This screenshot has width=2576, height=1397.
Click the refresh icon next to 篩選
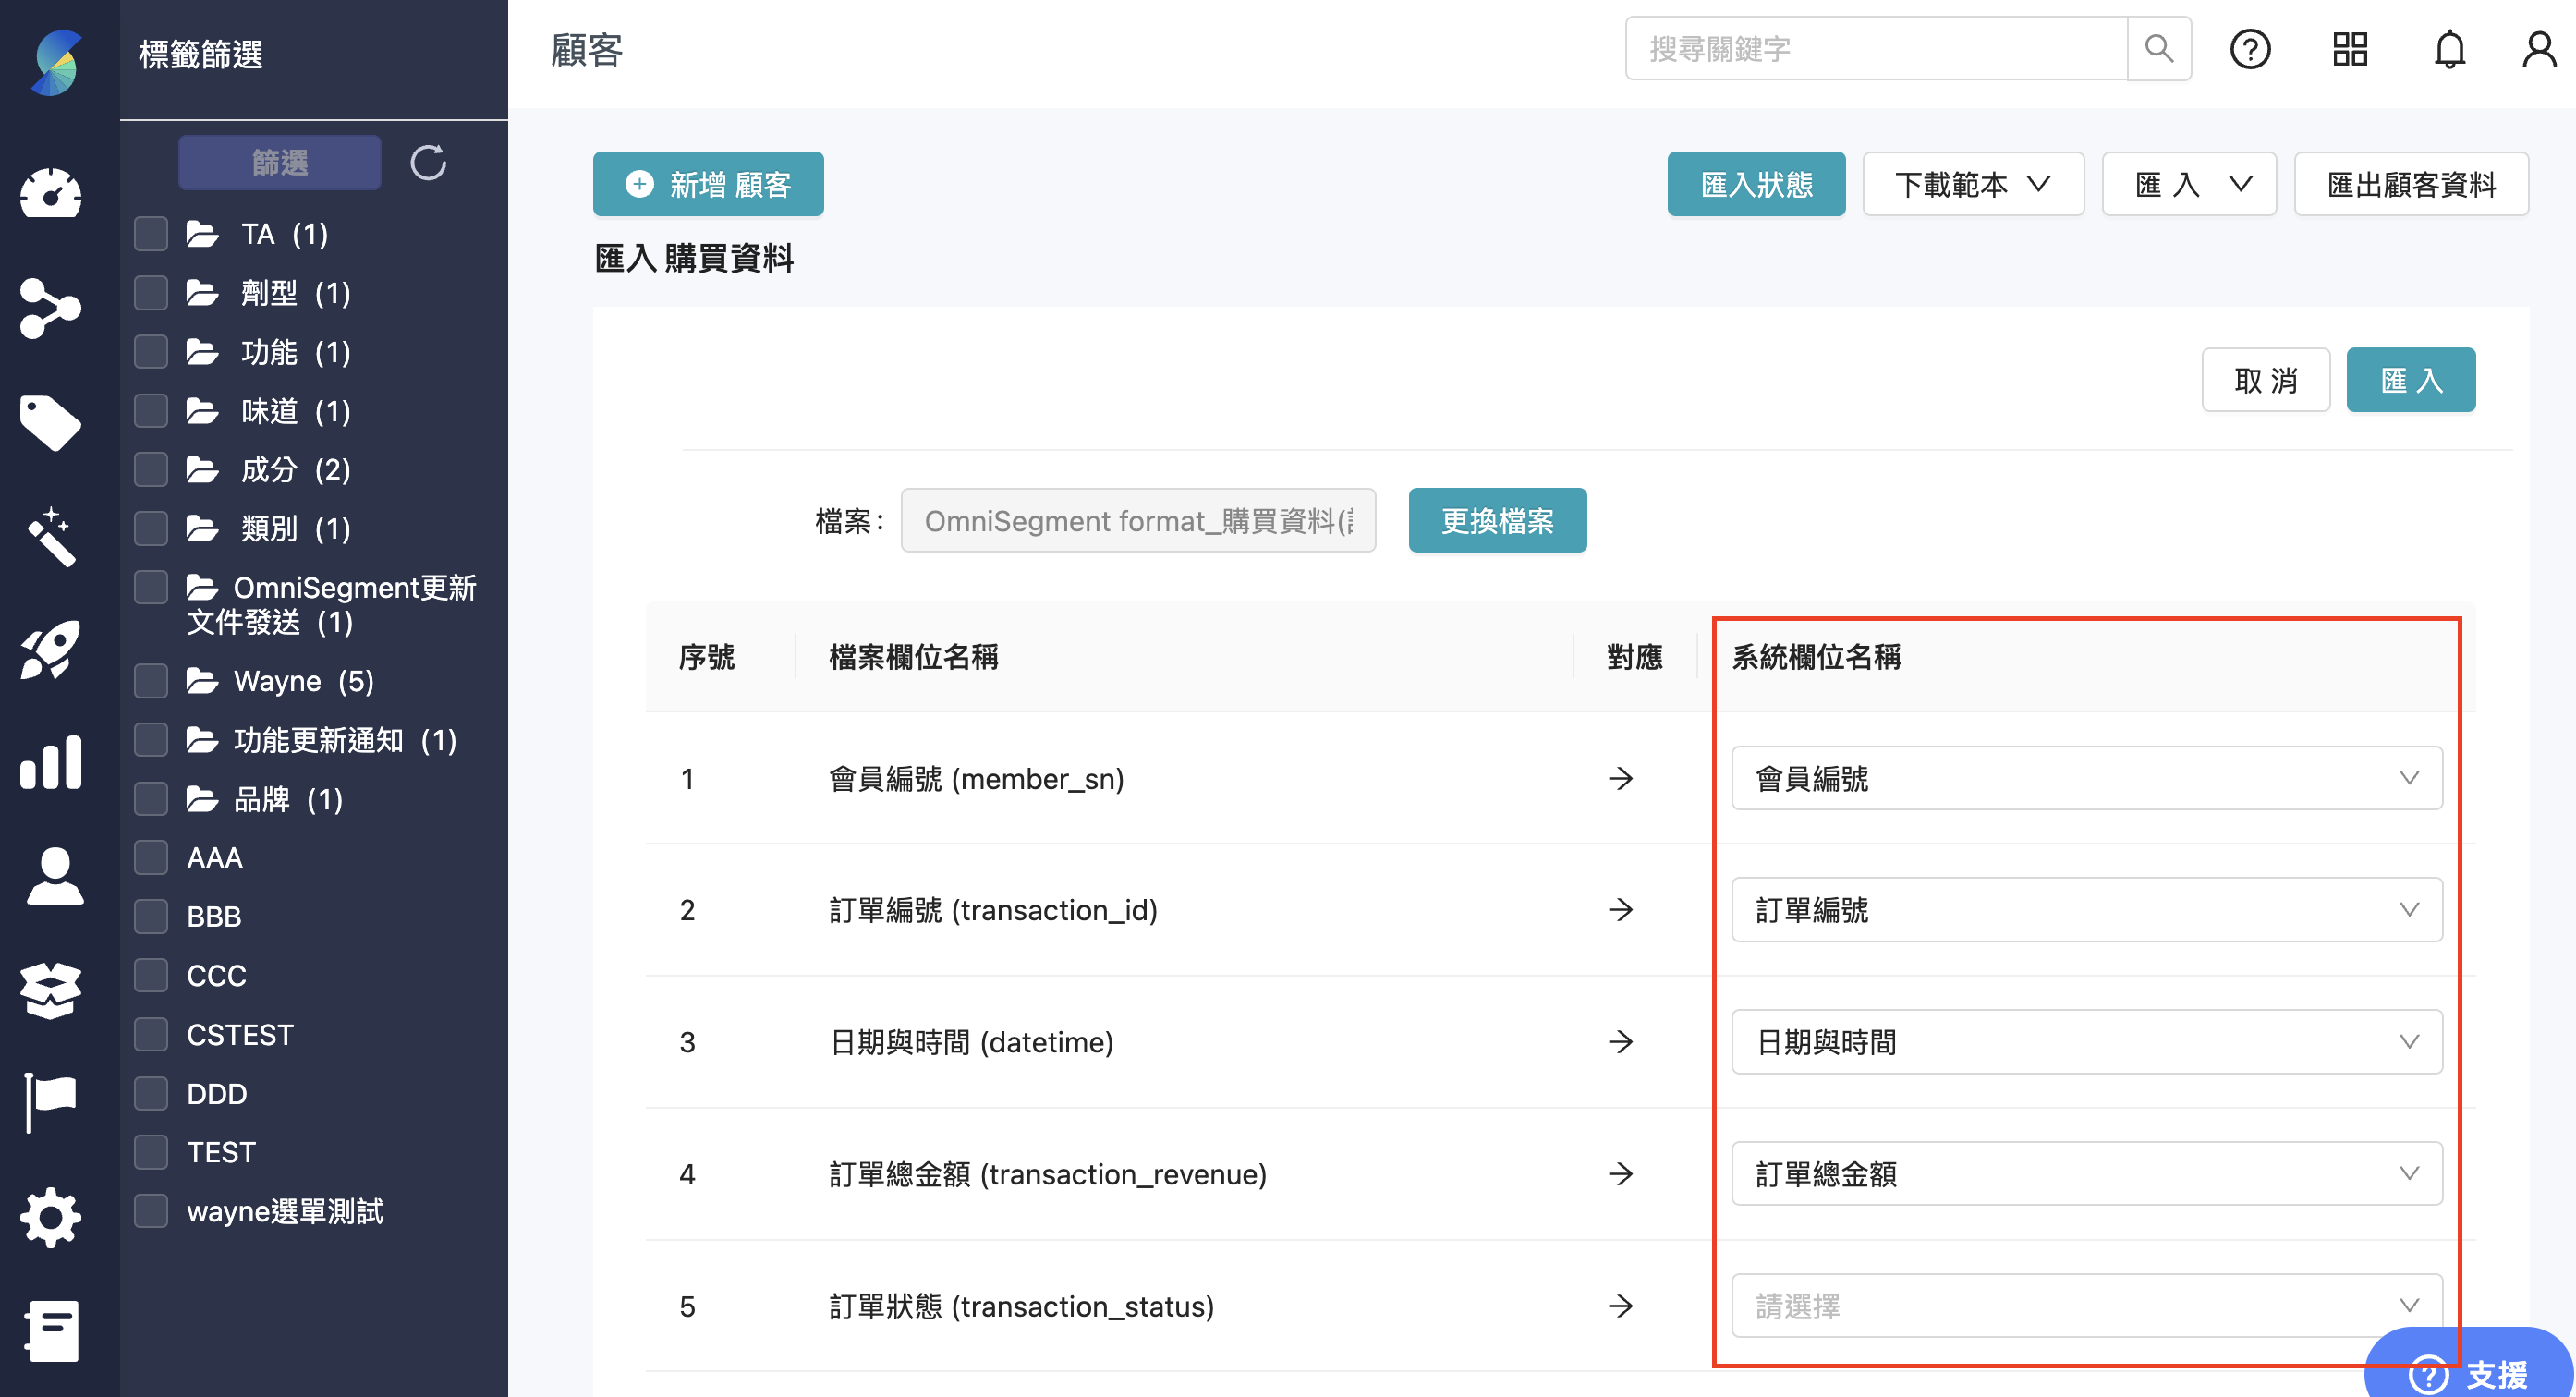[428, 162]
